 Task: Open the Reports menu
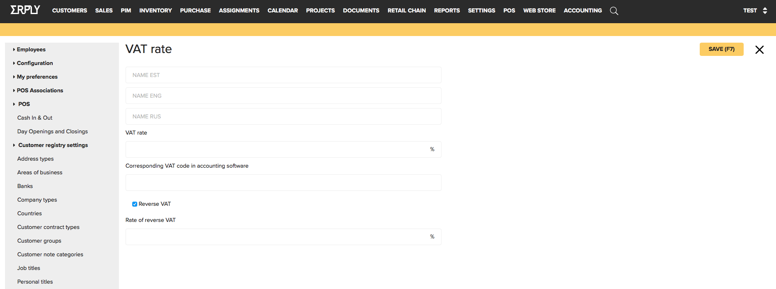(447, 10)
